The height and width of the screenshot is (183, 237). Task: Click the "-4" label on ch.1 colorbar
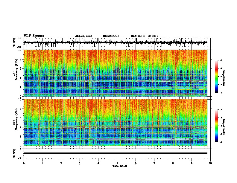tap(221, 68)
